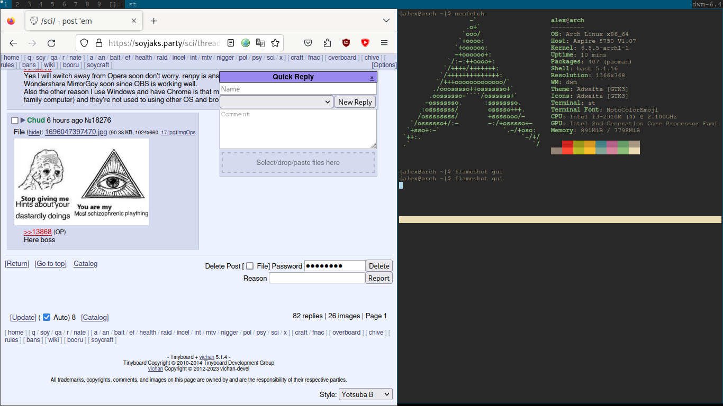Tick the checkbox for post №18276

pos(15,121)
